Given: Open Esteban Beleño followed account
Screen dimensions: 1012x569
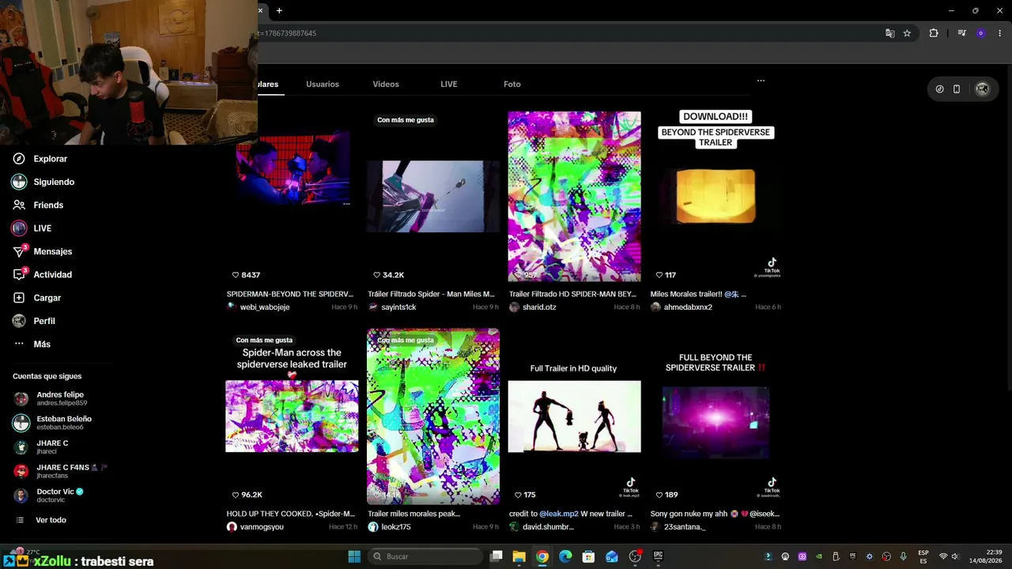Looking at the screenshot, I should [62, 423].
